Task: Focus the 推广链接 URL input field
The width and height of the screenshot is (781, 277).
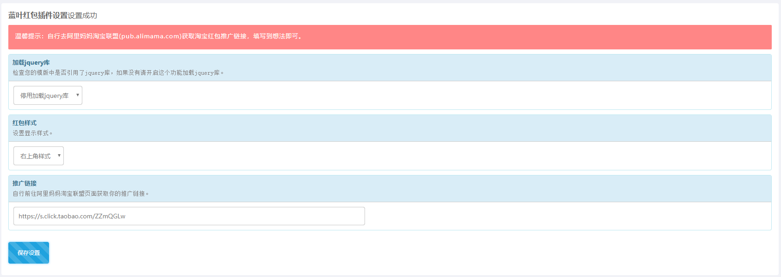Action: [189, 216]
